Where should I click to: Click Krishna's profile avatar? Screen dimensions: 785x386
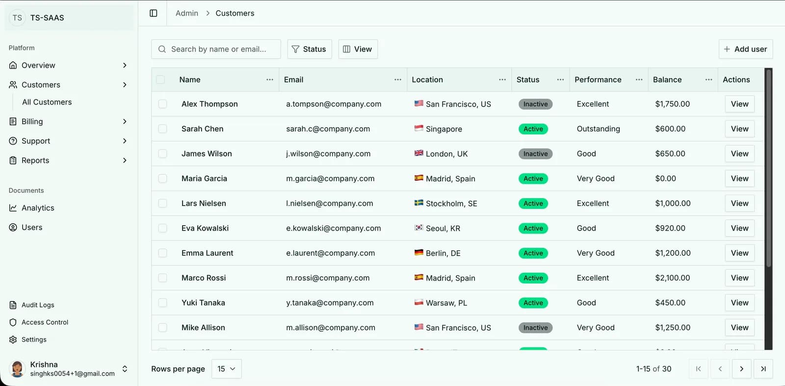click(17, 369)
